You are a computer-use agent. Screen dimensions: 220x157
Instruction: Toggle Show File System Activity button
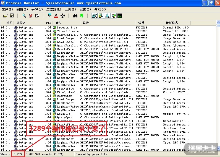pyautogui.click(x=101, y=16)
